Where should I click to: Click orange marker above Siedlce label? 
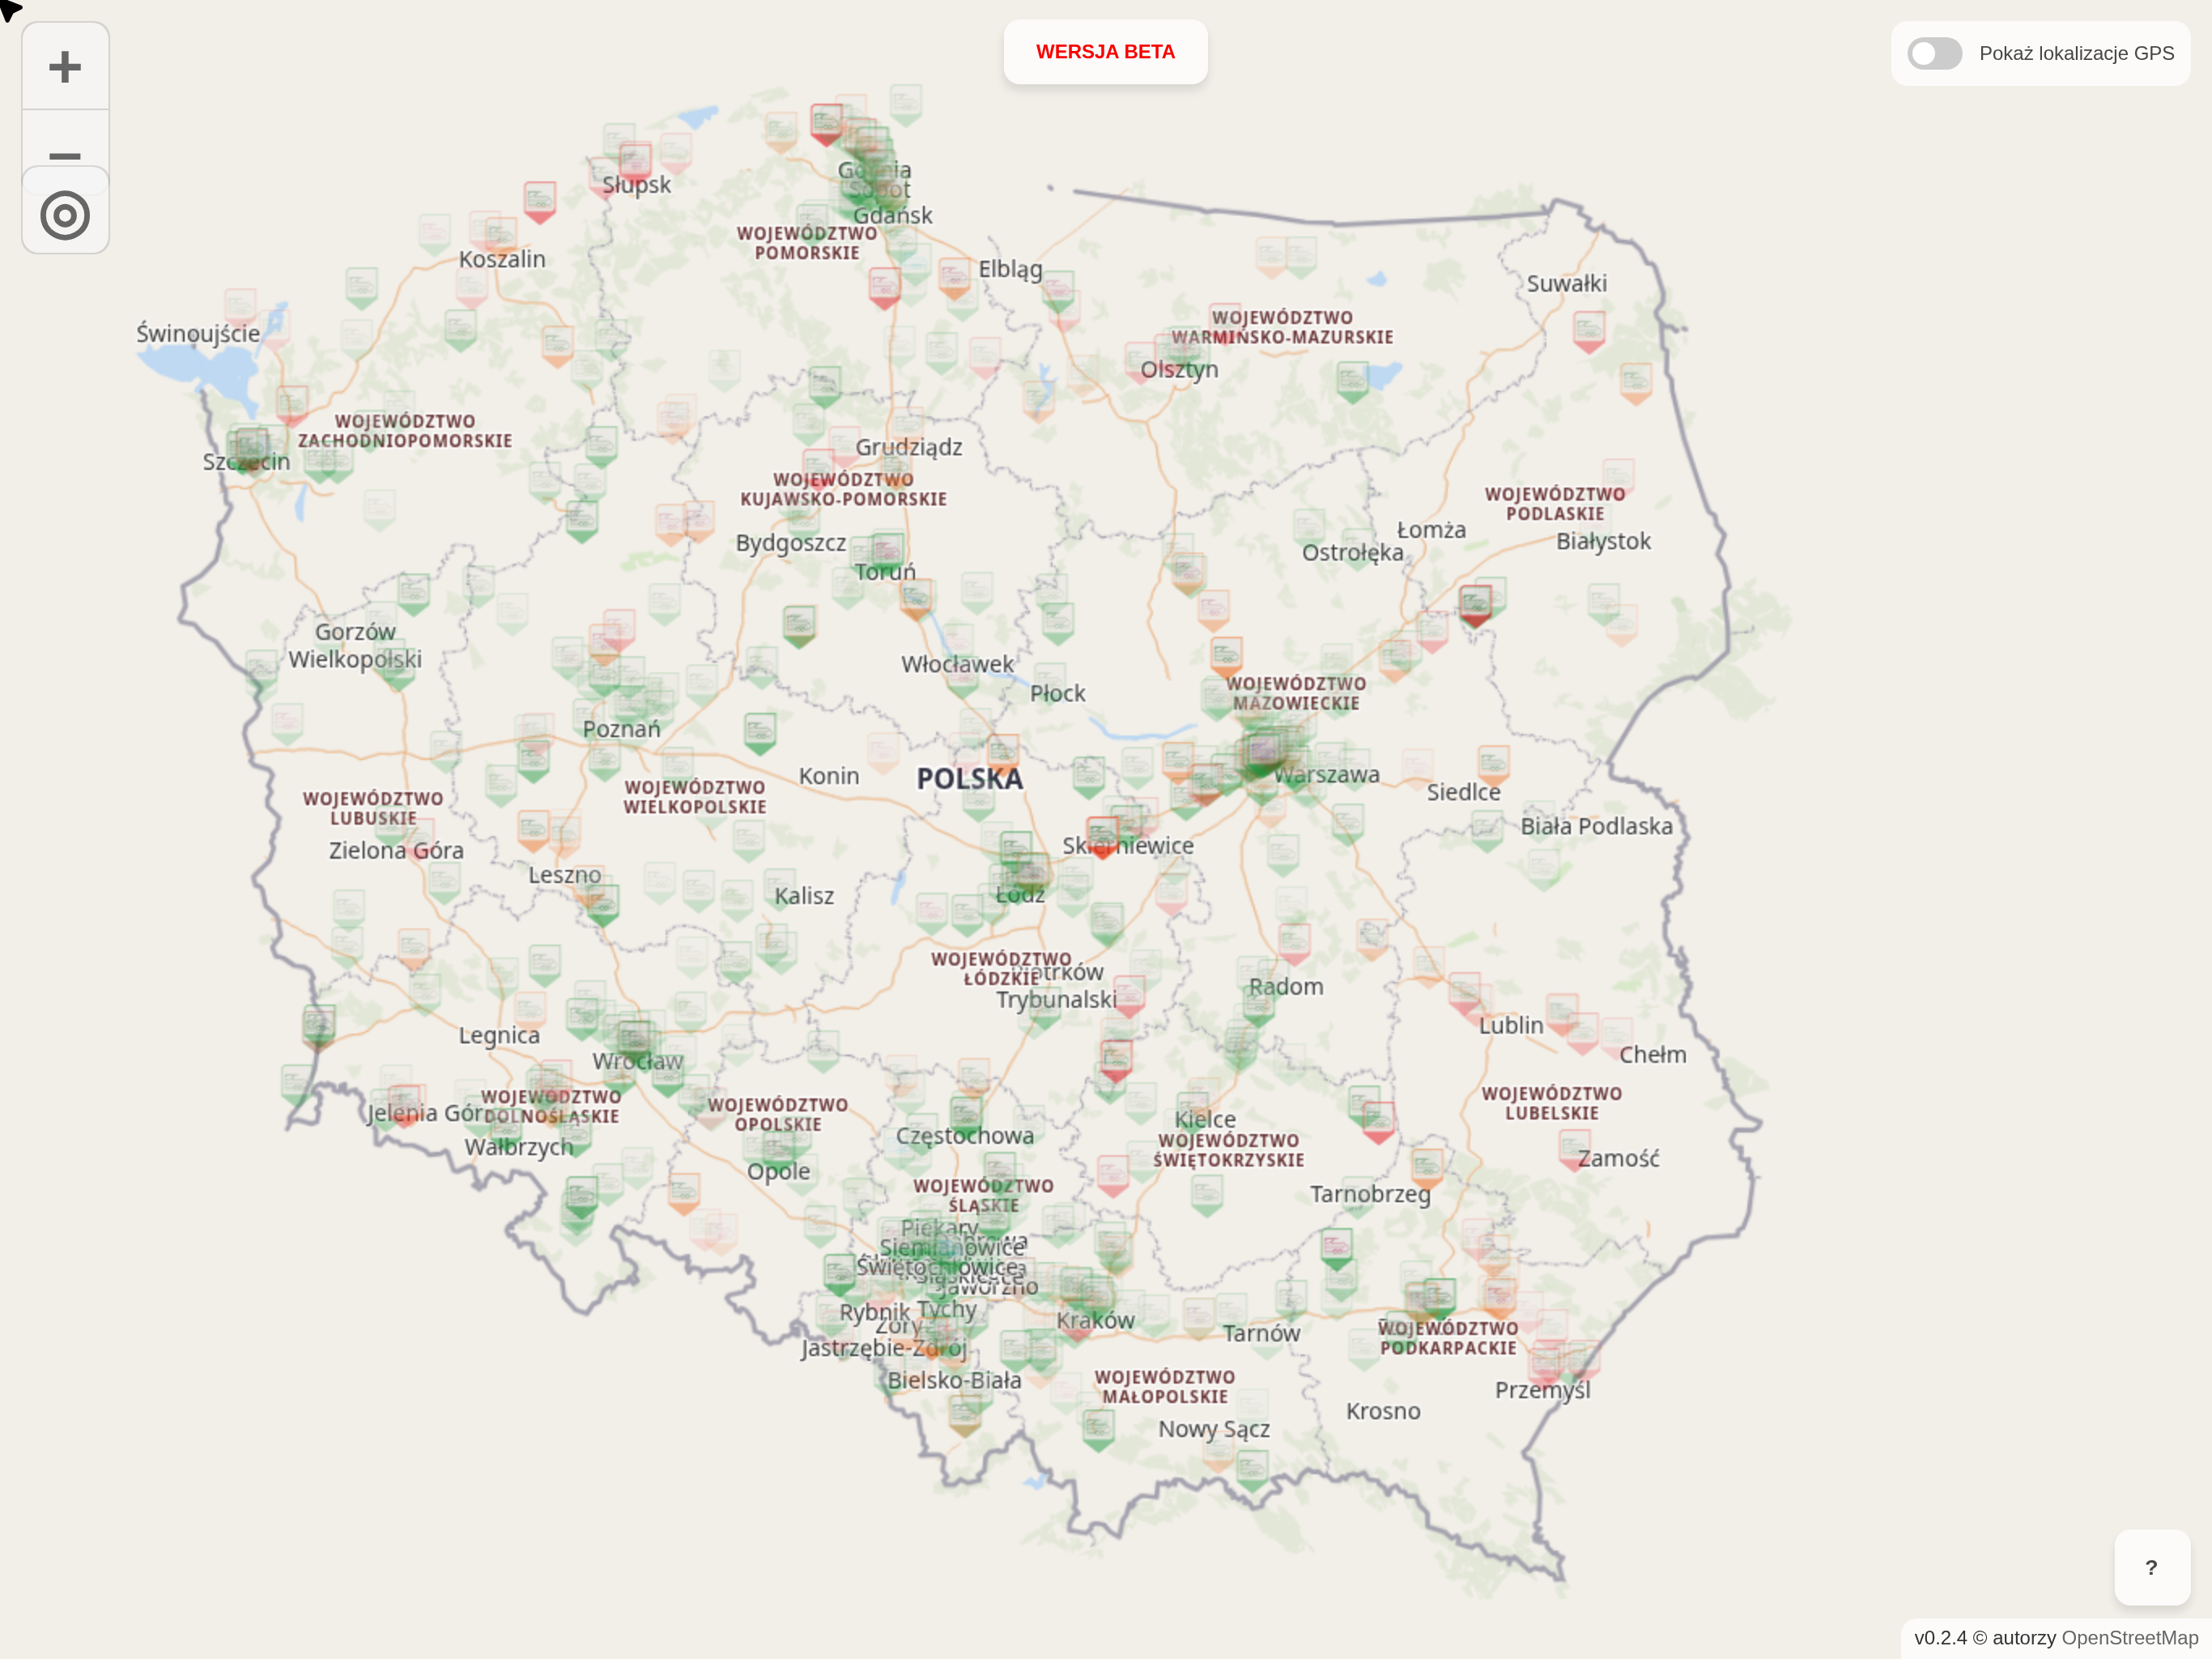click(1493, 763)
